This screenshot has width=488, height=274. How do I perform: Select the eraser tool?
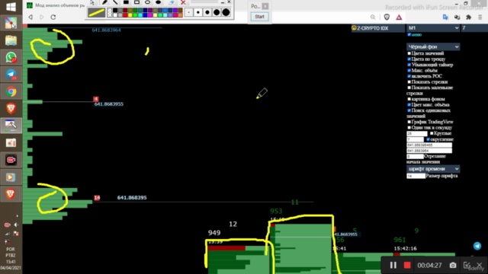click(171, 2)
